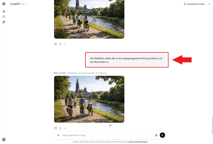
Task: Share the upper generated image
Action: pyautogui.click(x=60, y=44)
